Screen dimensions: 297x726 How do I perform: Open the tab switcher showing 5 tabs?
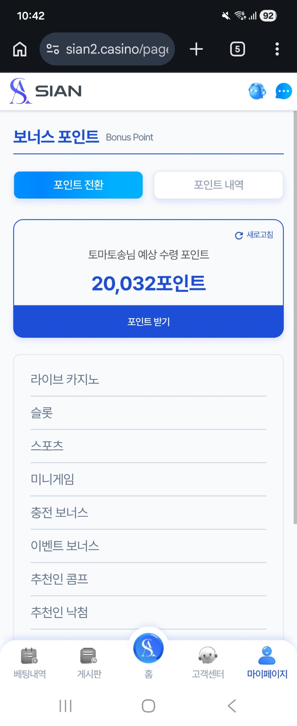237,49
